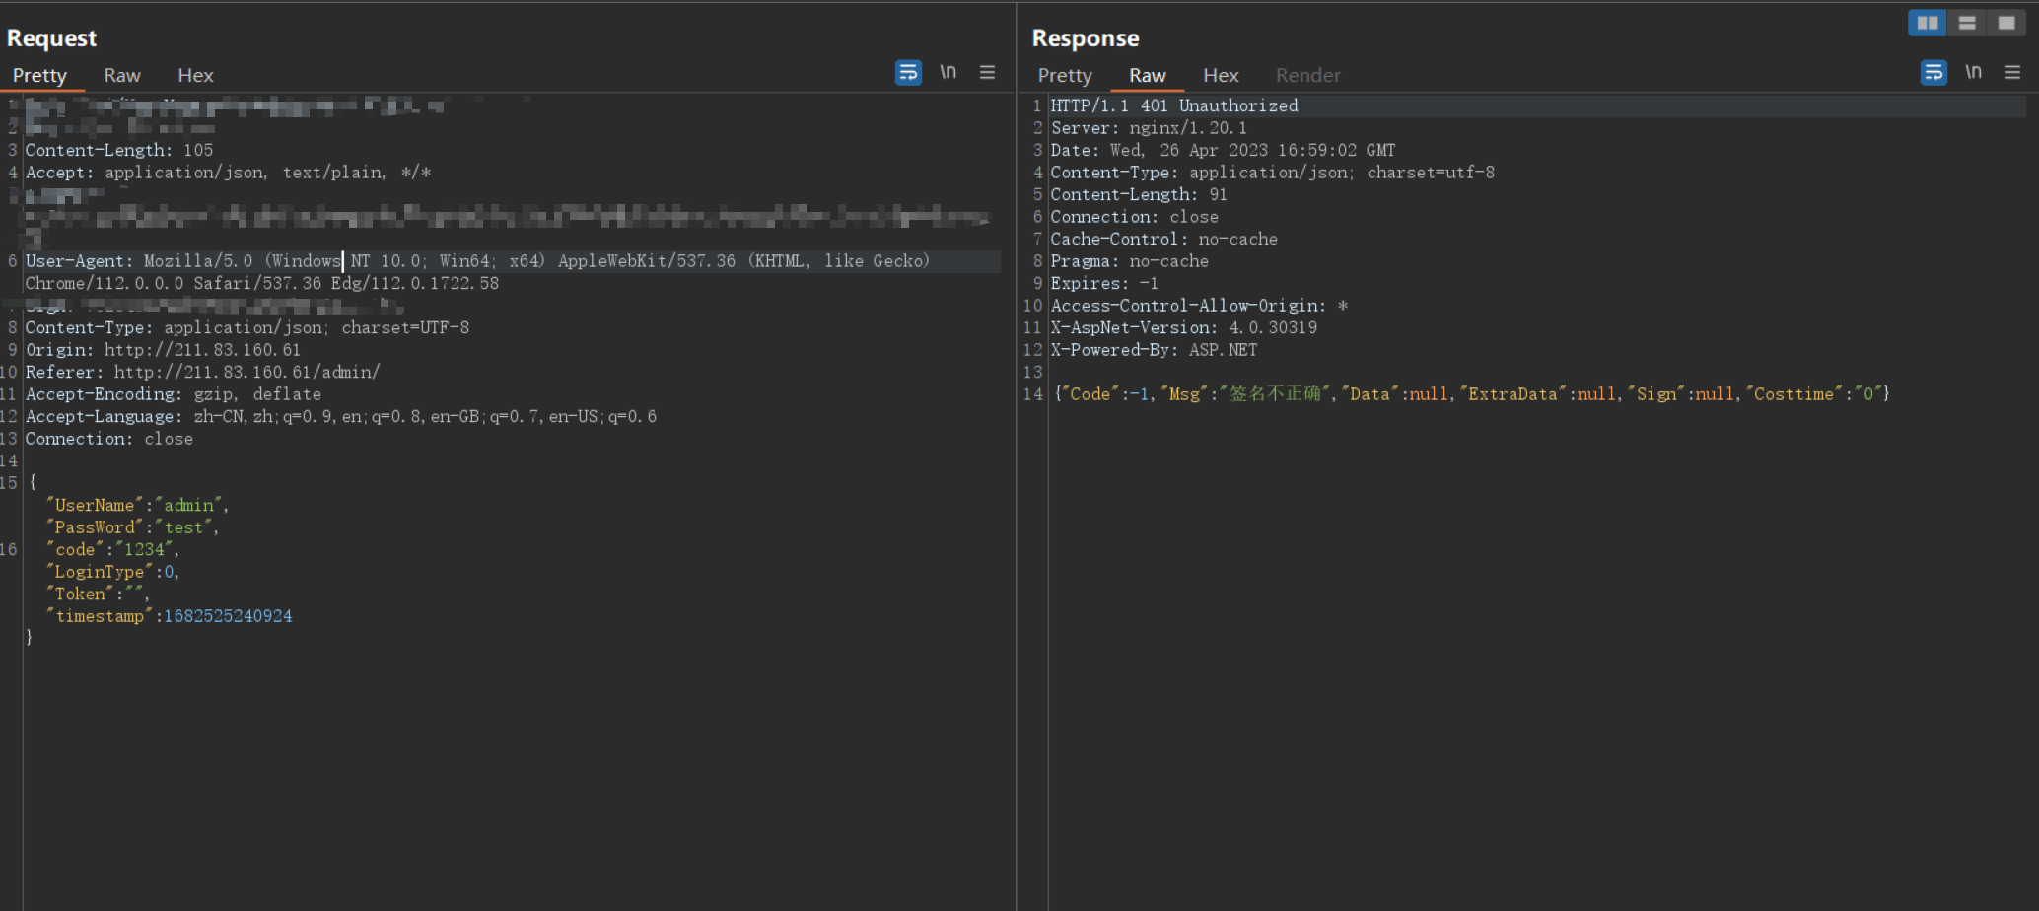Image resolution: width=2039 pixels, height=911 pixels.
Task: Click the "code":"1234" JSON line
Action: point(112,550)
